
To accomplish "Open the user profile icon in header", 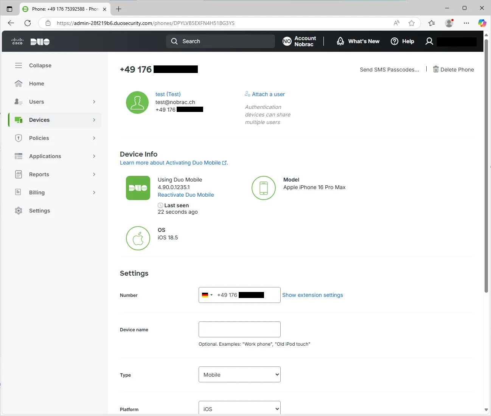I will [x=429, y=41].
